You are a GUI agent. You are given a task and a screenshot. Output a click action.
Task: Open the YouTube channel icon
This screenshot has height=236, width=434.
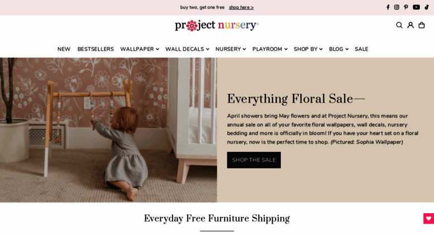pyautogui.click(x=416, y=7)
